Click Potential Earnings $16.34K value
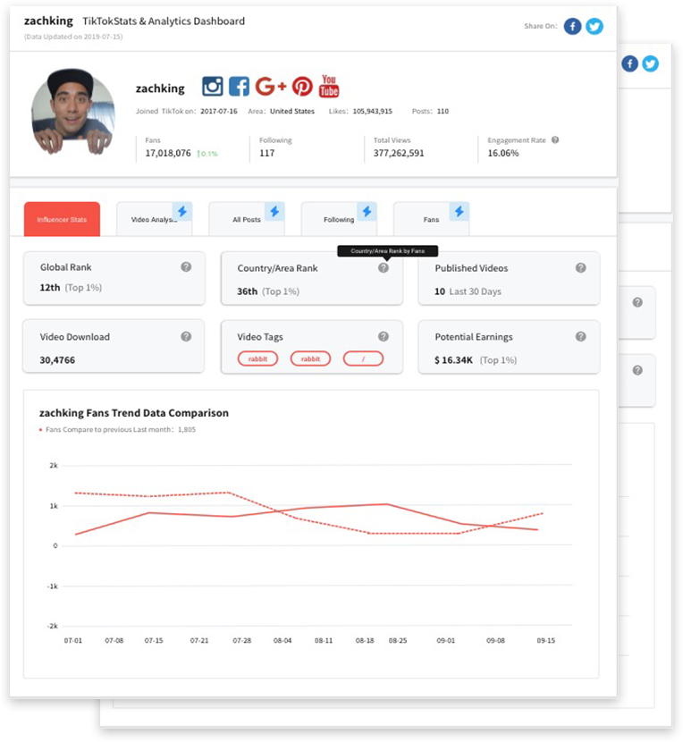683x742 pixels. [453, 360]
